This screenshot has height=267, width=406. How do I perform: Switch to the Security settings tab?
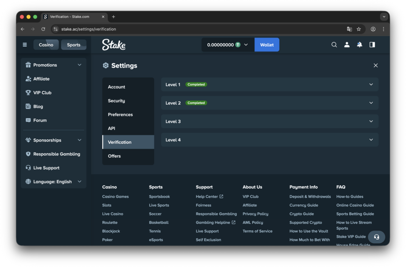pyautogui.click(x=117, y=101)
